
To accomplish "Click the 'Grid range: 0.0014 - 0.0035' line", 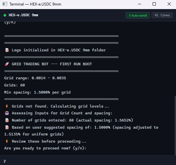I will (x=35, y=78).
